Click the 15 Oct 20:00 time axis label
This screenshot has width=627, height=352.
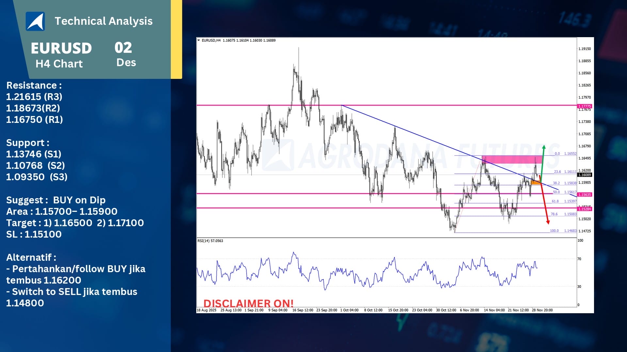(x=398, y=310)
